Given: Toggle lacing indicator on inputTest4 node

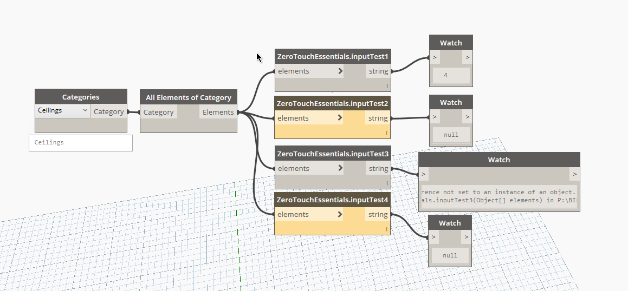Looking at the screenshot, I should click(386, 229).
